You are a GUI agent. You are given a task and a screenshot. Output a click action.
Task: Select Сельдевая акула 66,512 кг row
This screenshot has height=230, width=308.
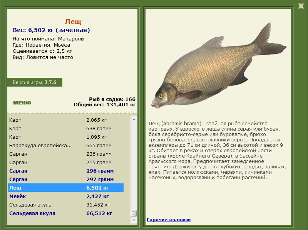66,213
